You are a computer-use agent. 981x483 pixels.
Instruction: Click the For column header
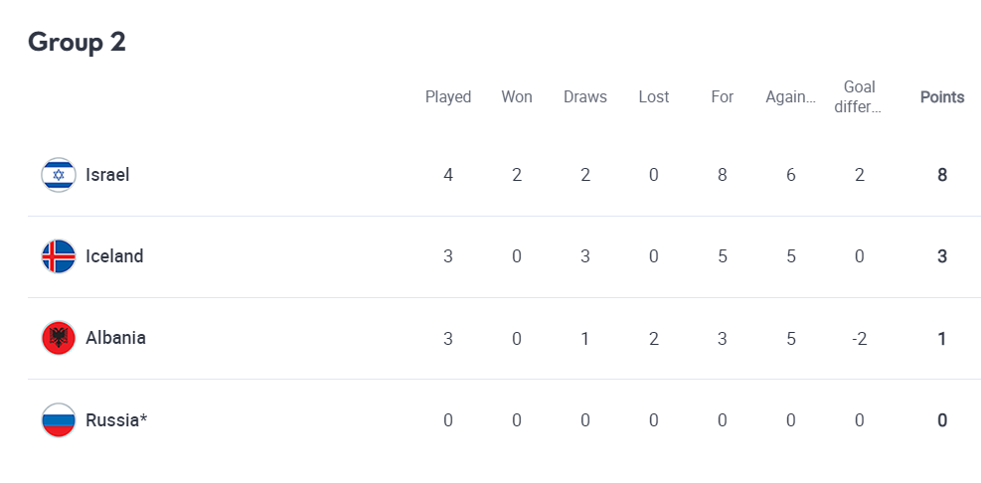click(x=722, y=97)
